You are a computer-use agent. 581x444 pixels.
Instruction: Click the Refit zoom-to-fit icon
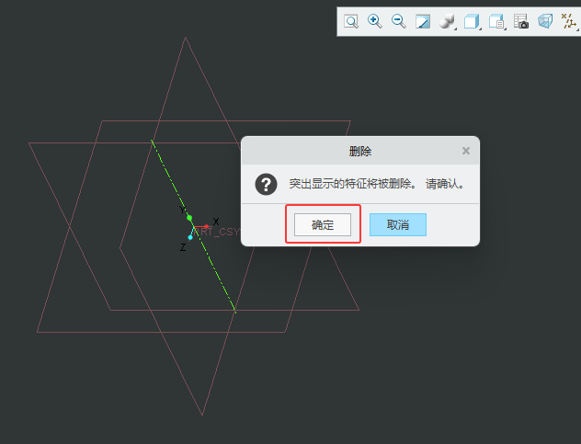(x=351, y=21)
